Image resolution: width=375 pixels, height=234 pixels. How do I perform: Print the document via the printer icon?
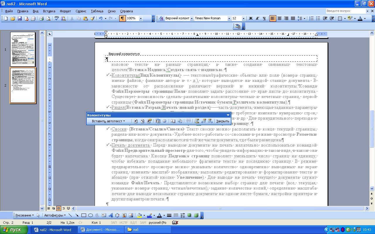coord(41,18)
